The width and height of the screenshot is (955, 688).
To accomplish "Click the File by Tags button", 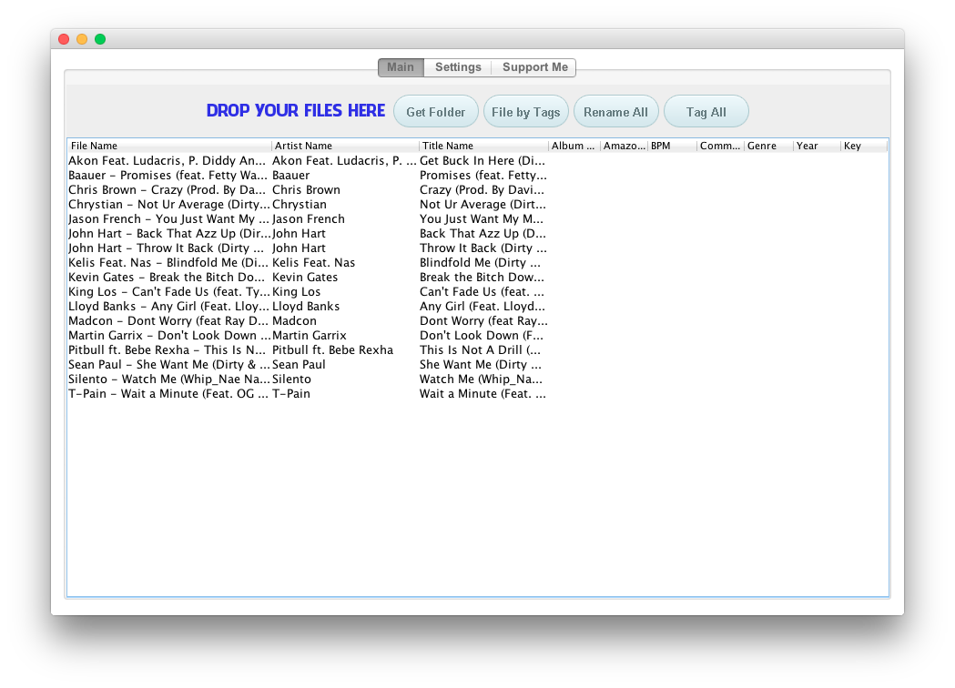I will click(525, 111).
